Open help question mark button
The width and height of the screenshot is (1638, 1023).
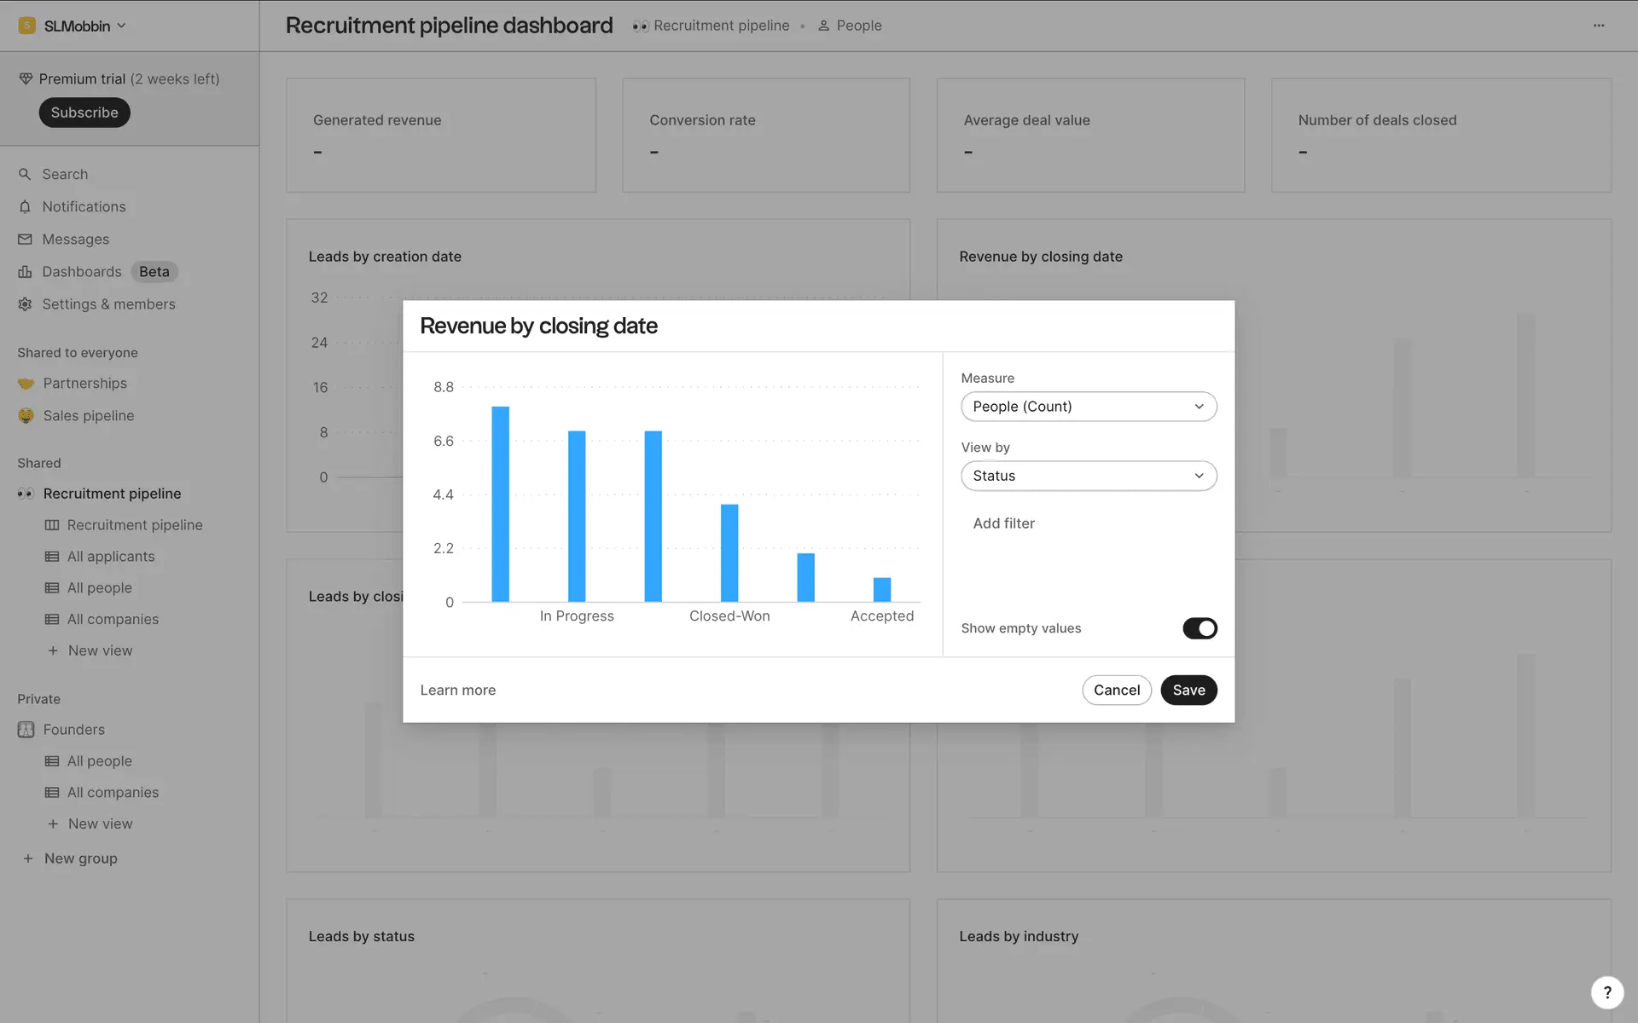(x=1606, y=992)
